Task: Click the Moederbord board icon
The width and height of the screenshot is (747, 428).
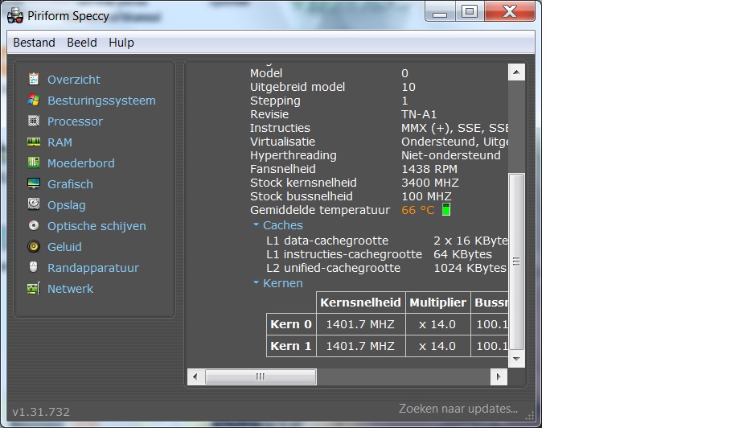Action: tap(33, 163)
